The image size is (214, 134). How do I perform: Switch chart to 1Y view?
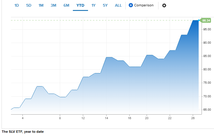93,5
